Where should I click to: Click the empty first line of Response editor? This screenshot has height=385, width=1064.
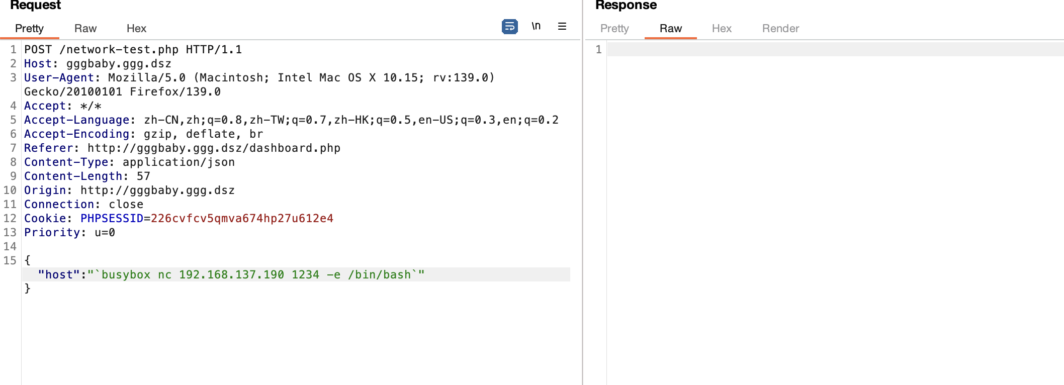(835, 49)
